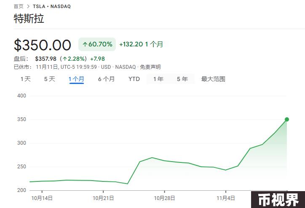
Task: Open the 首页 breadcrumb link
Action: (x=19, y=6)
